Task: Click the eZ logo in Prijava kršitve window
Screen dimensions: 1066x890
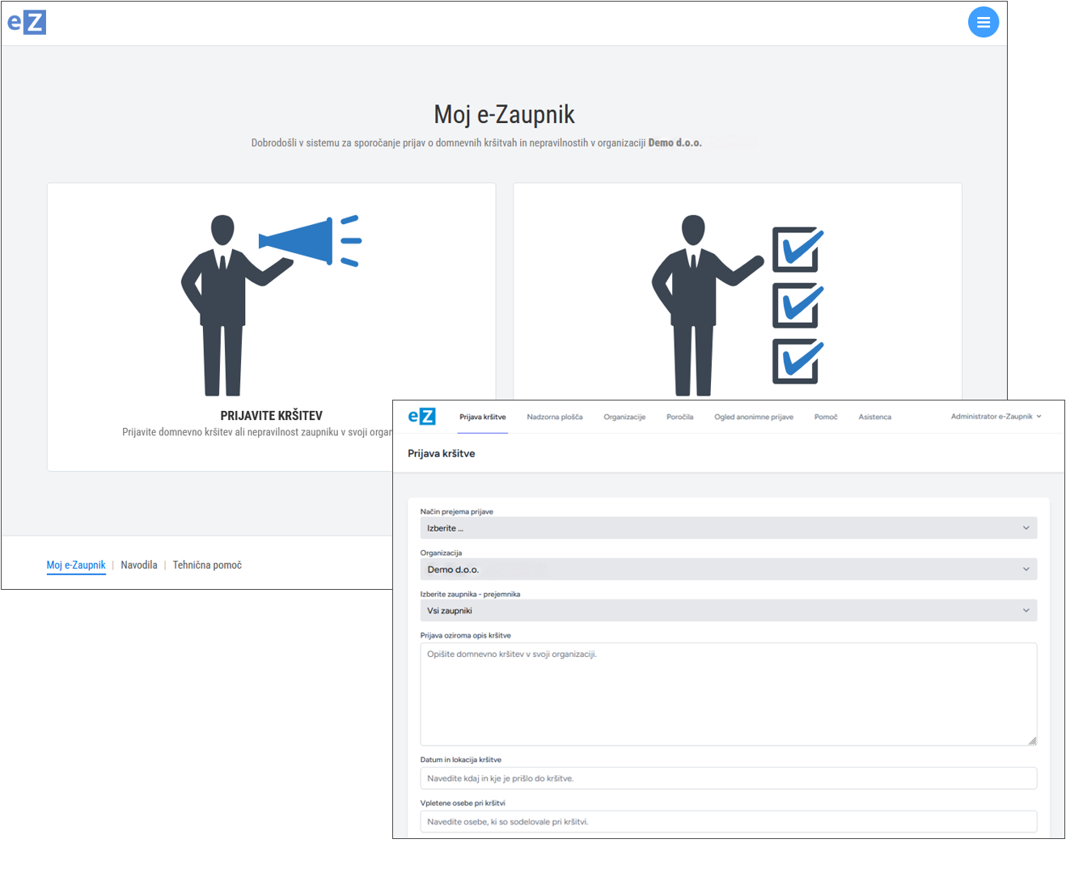Action: click(421, 417)
